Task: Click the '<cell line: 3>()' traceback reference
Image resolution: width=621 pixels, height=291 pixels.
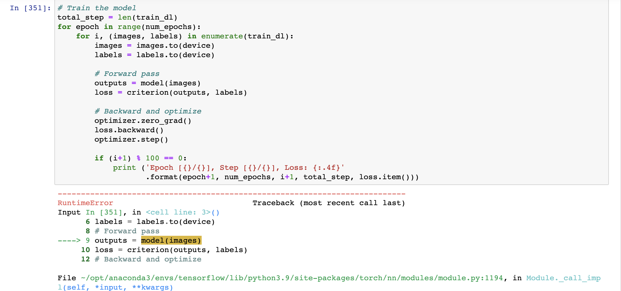Action: point(182,212)
